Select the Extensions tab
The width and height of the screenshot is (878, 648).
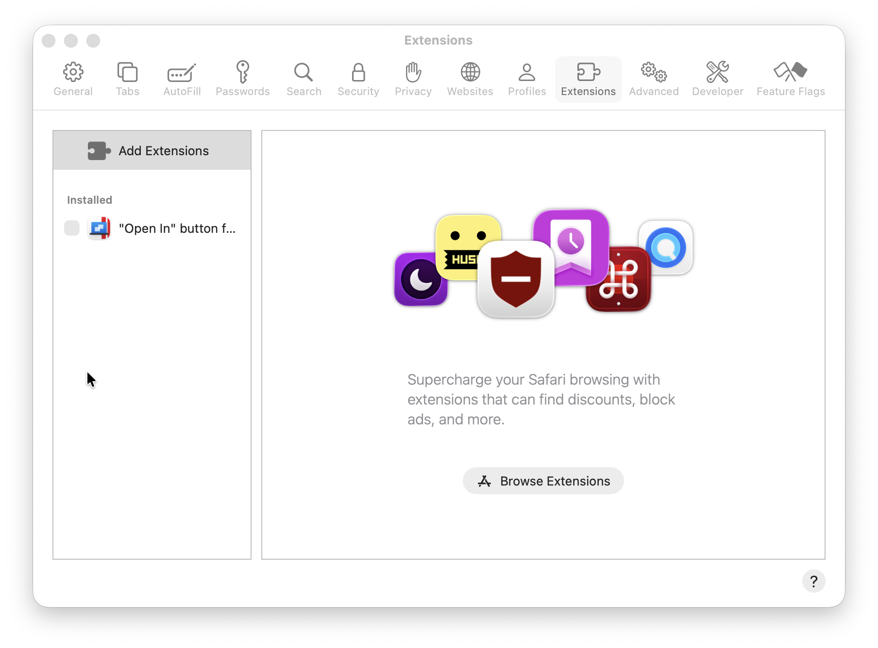pyautogui.click(x=588, y=79)
